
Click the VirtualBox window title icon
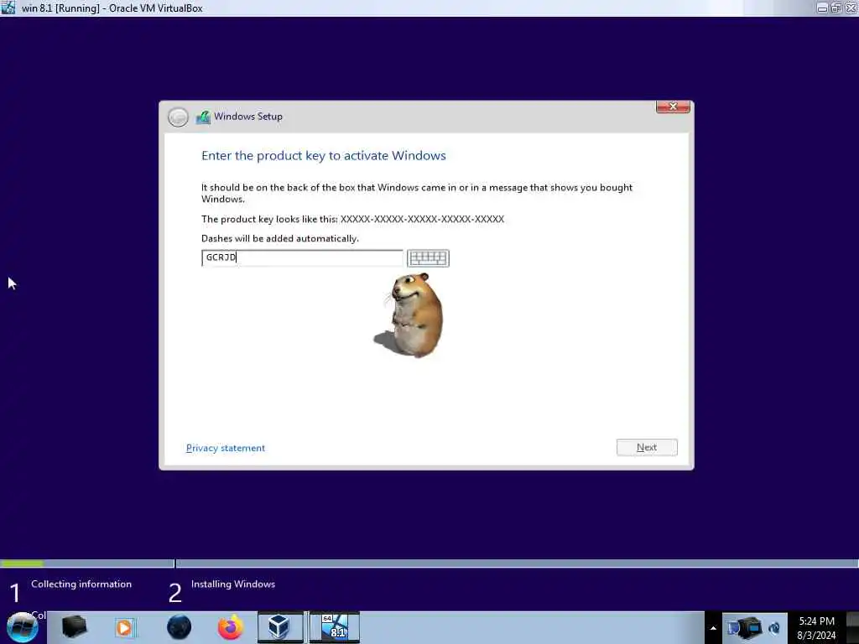click(x=8, y=8)
